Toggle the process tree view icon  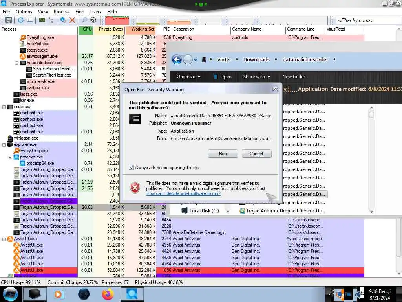(x=51, y=20)
